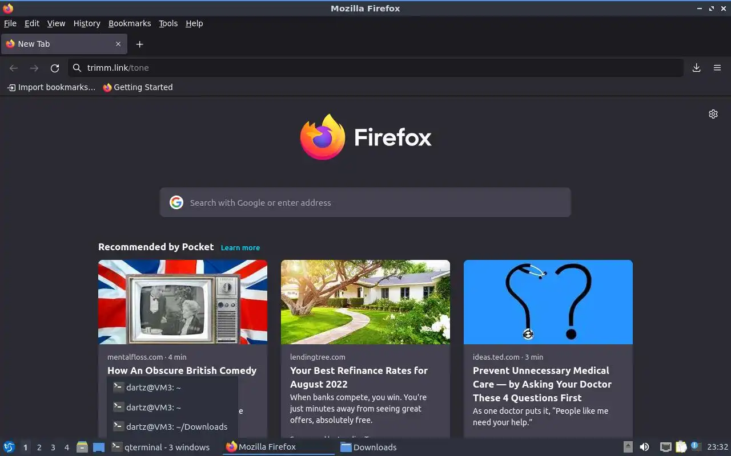This screenshot has height=456, width=731.
Task: Open the Help menu
Action: tap(194, 23)
